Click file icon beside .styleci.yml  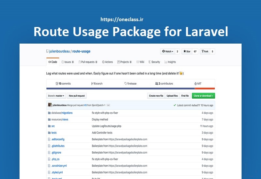(x=49, y=172)
